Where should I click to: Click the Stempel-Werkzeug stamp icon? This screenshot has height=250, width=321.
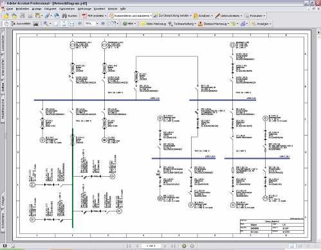point(200,24)
